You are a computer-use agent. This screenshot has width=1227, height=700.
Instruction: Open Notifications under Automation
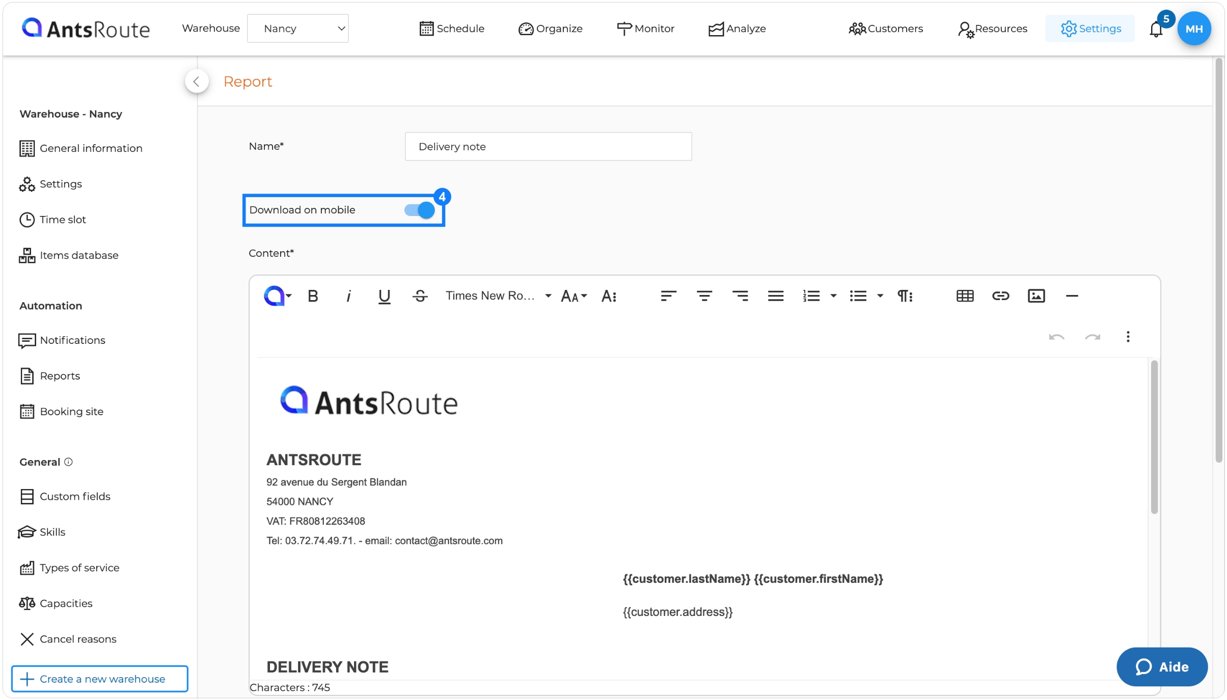(62, 340)
